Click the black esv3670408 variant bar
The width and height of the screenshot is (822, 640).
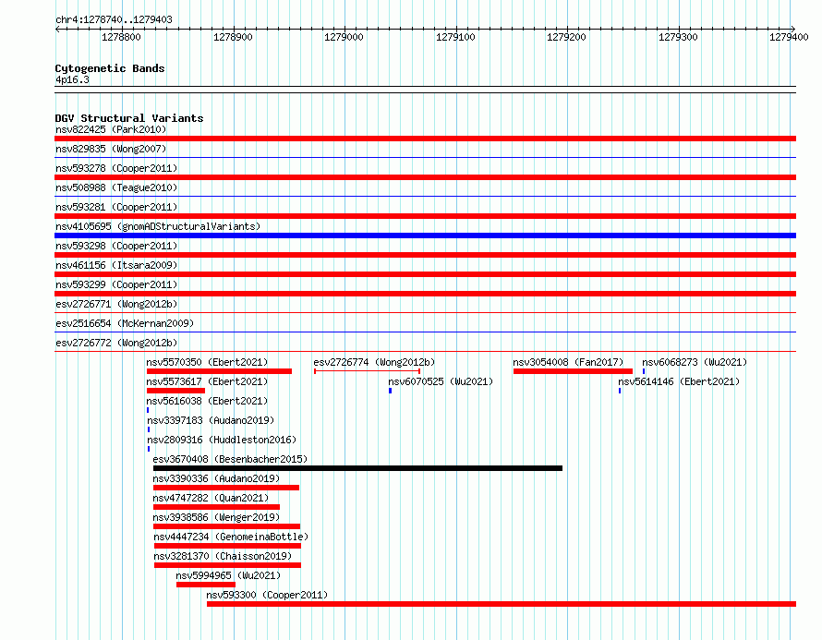(357, 468)
